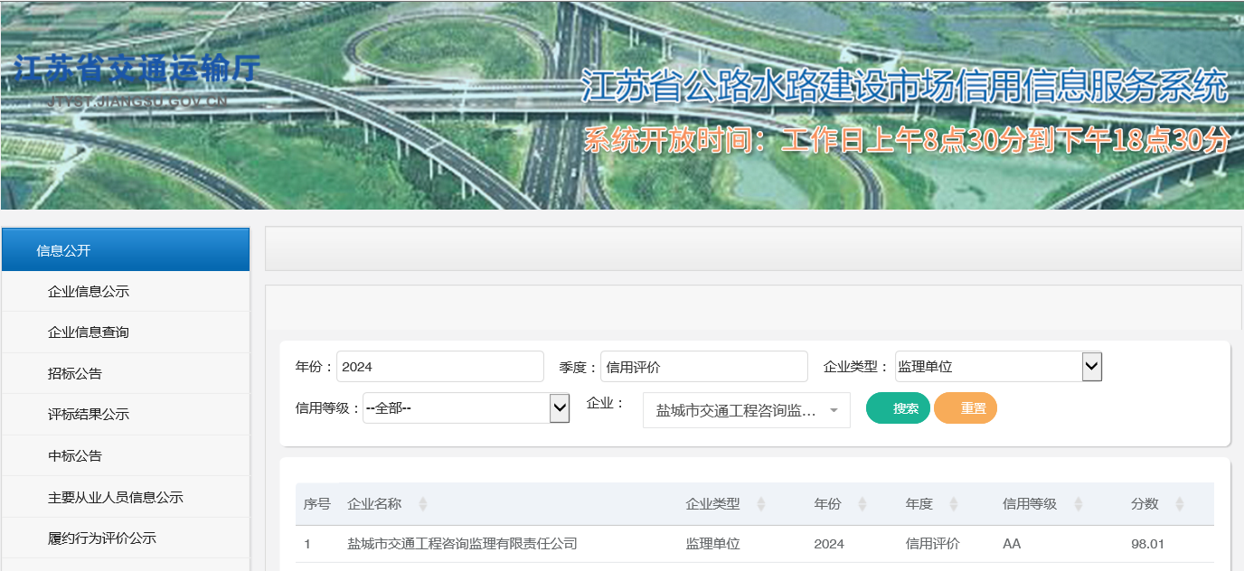Click the 江苏省交通运输厅 logo in the banner
This screenshot has height=571, width=1244.
click(x=137, y=72)
